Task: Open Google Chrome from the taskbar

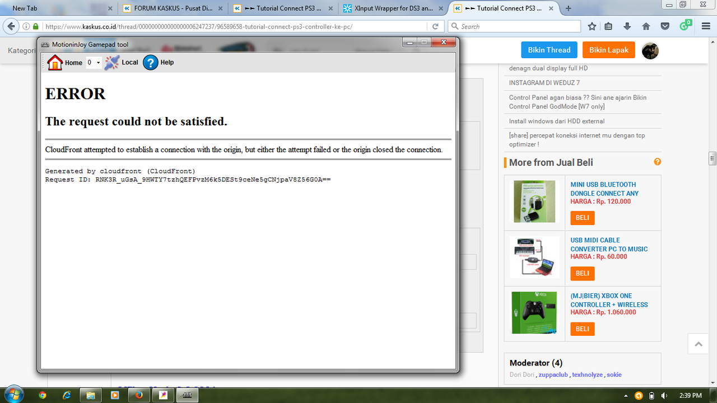Action: [43, 395]
